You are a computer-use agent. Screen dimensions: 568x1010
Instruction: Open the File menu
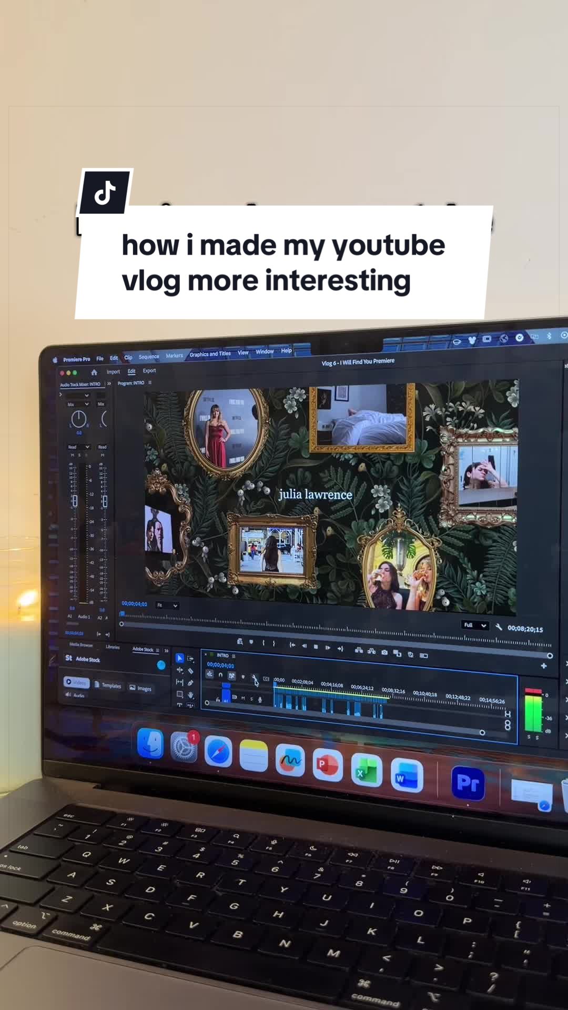click(100, 359)
